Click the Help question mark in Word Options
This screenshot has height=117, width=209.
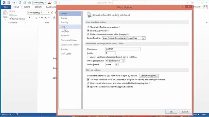point(183,7)
